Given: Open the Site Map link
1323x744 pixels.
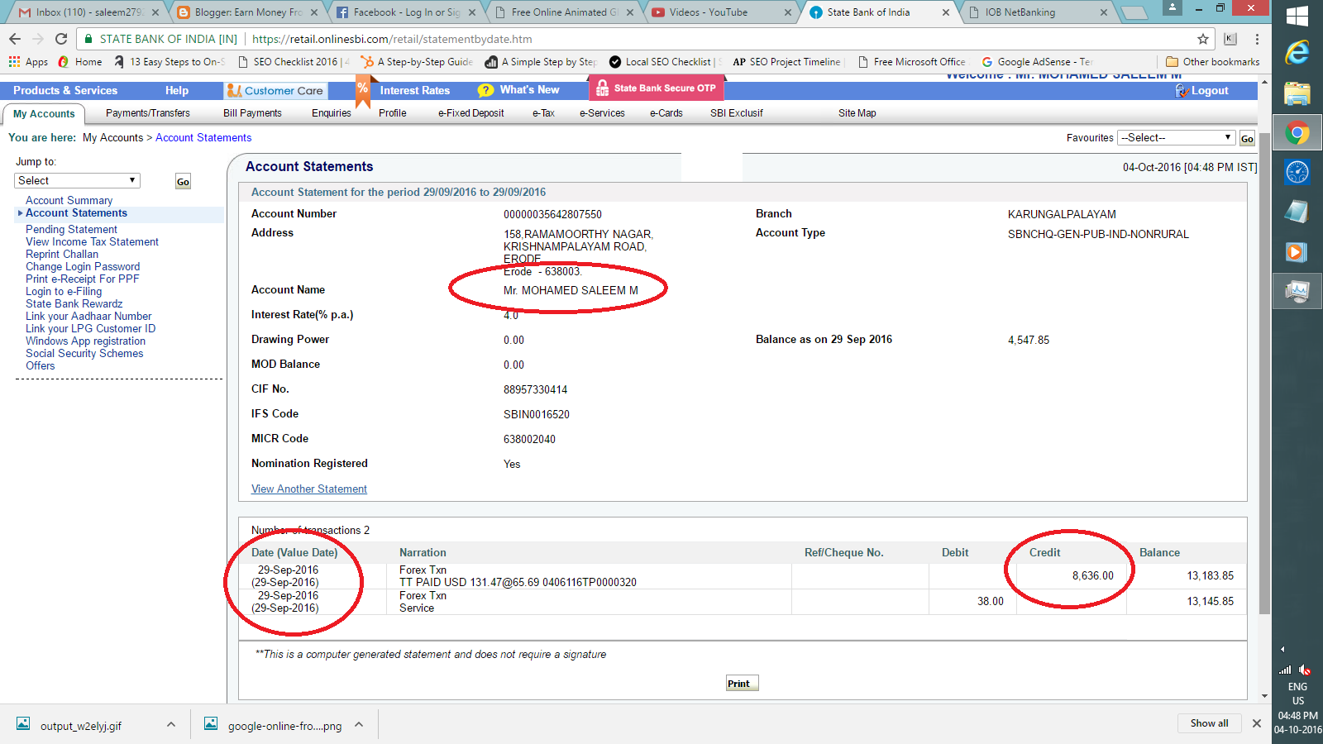Looking at the screenshot, I should (857, 113).
